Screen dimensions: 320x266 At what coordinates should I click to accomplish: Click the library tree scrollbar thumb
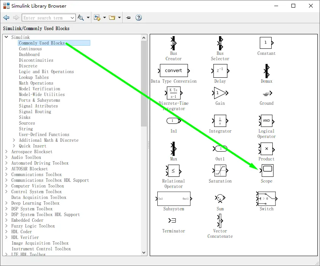144,84
